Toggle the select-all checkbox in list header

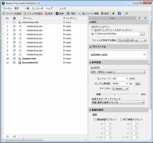[x=14, y=18]
